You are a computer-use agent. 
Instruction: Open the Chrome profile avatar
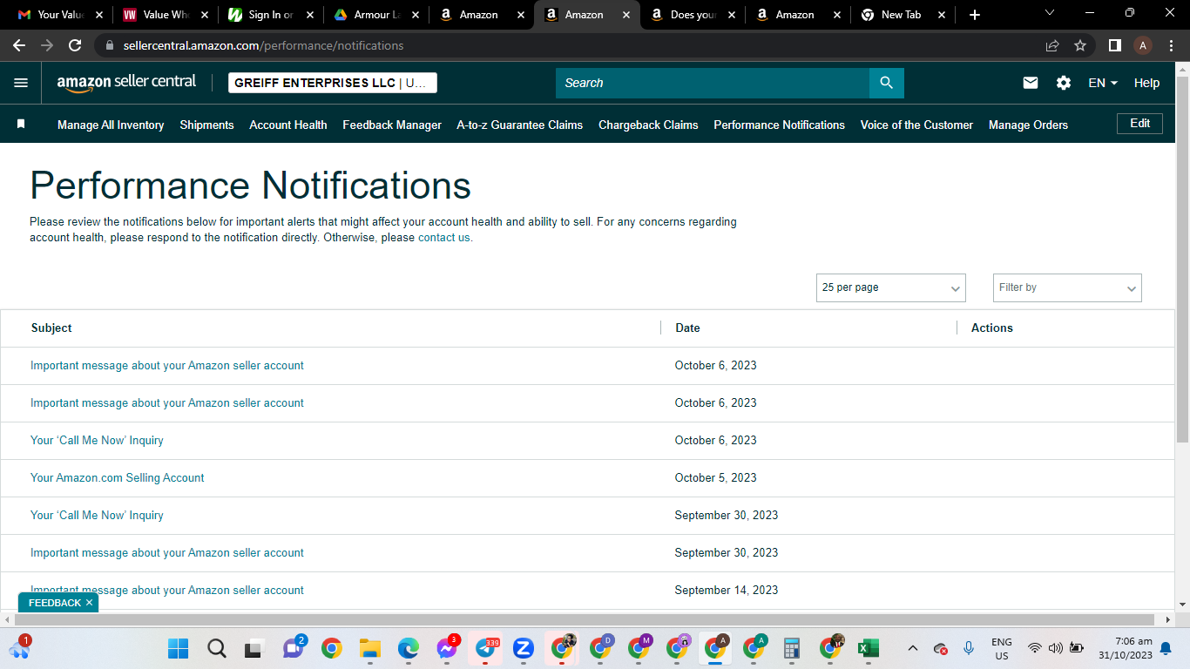[x=1143, y=45]
